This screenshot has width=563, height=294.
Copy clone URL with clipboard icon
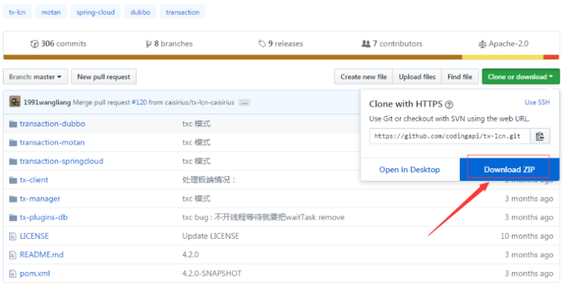[x=539, y=136]
